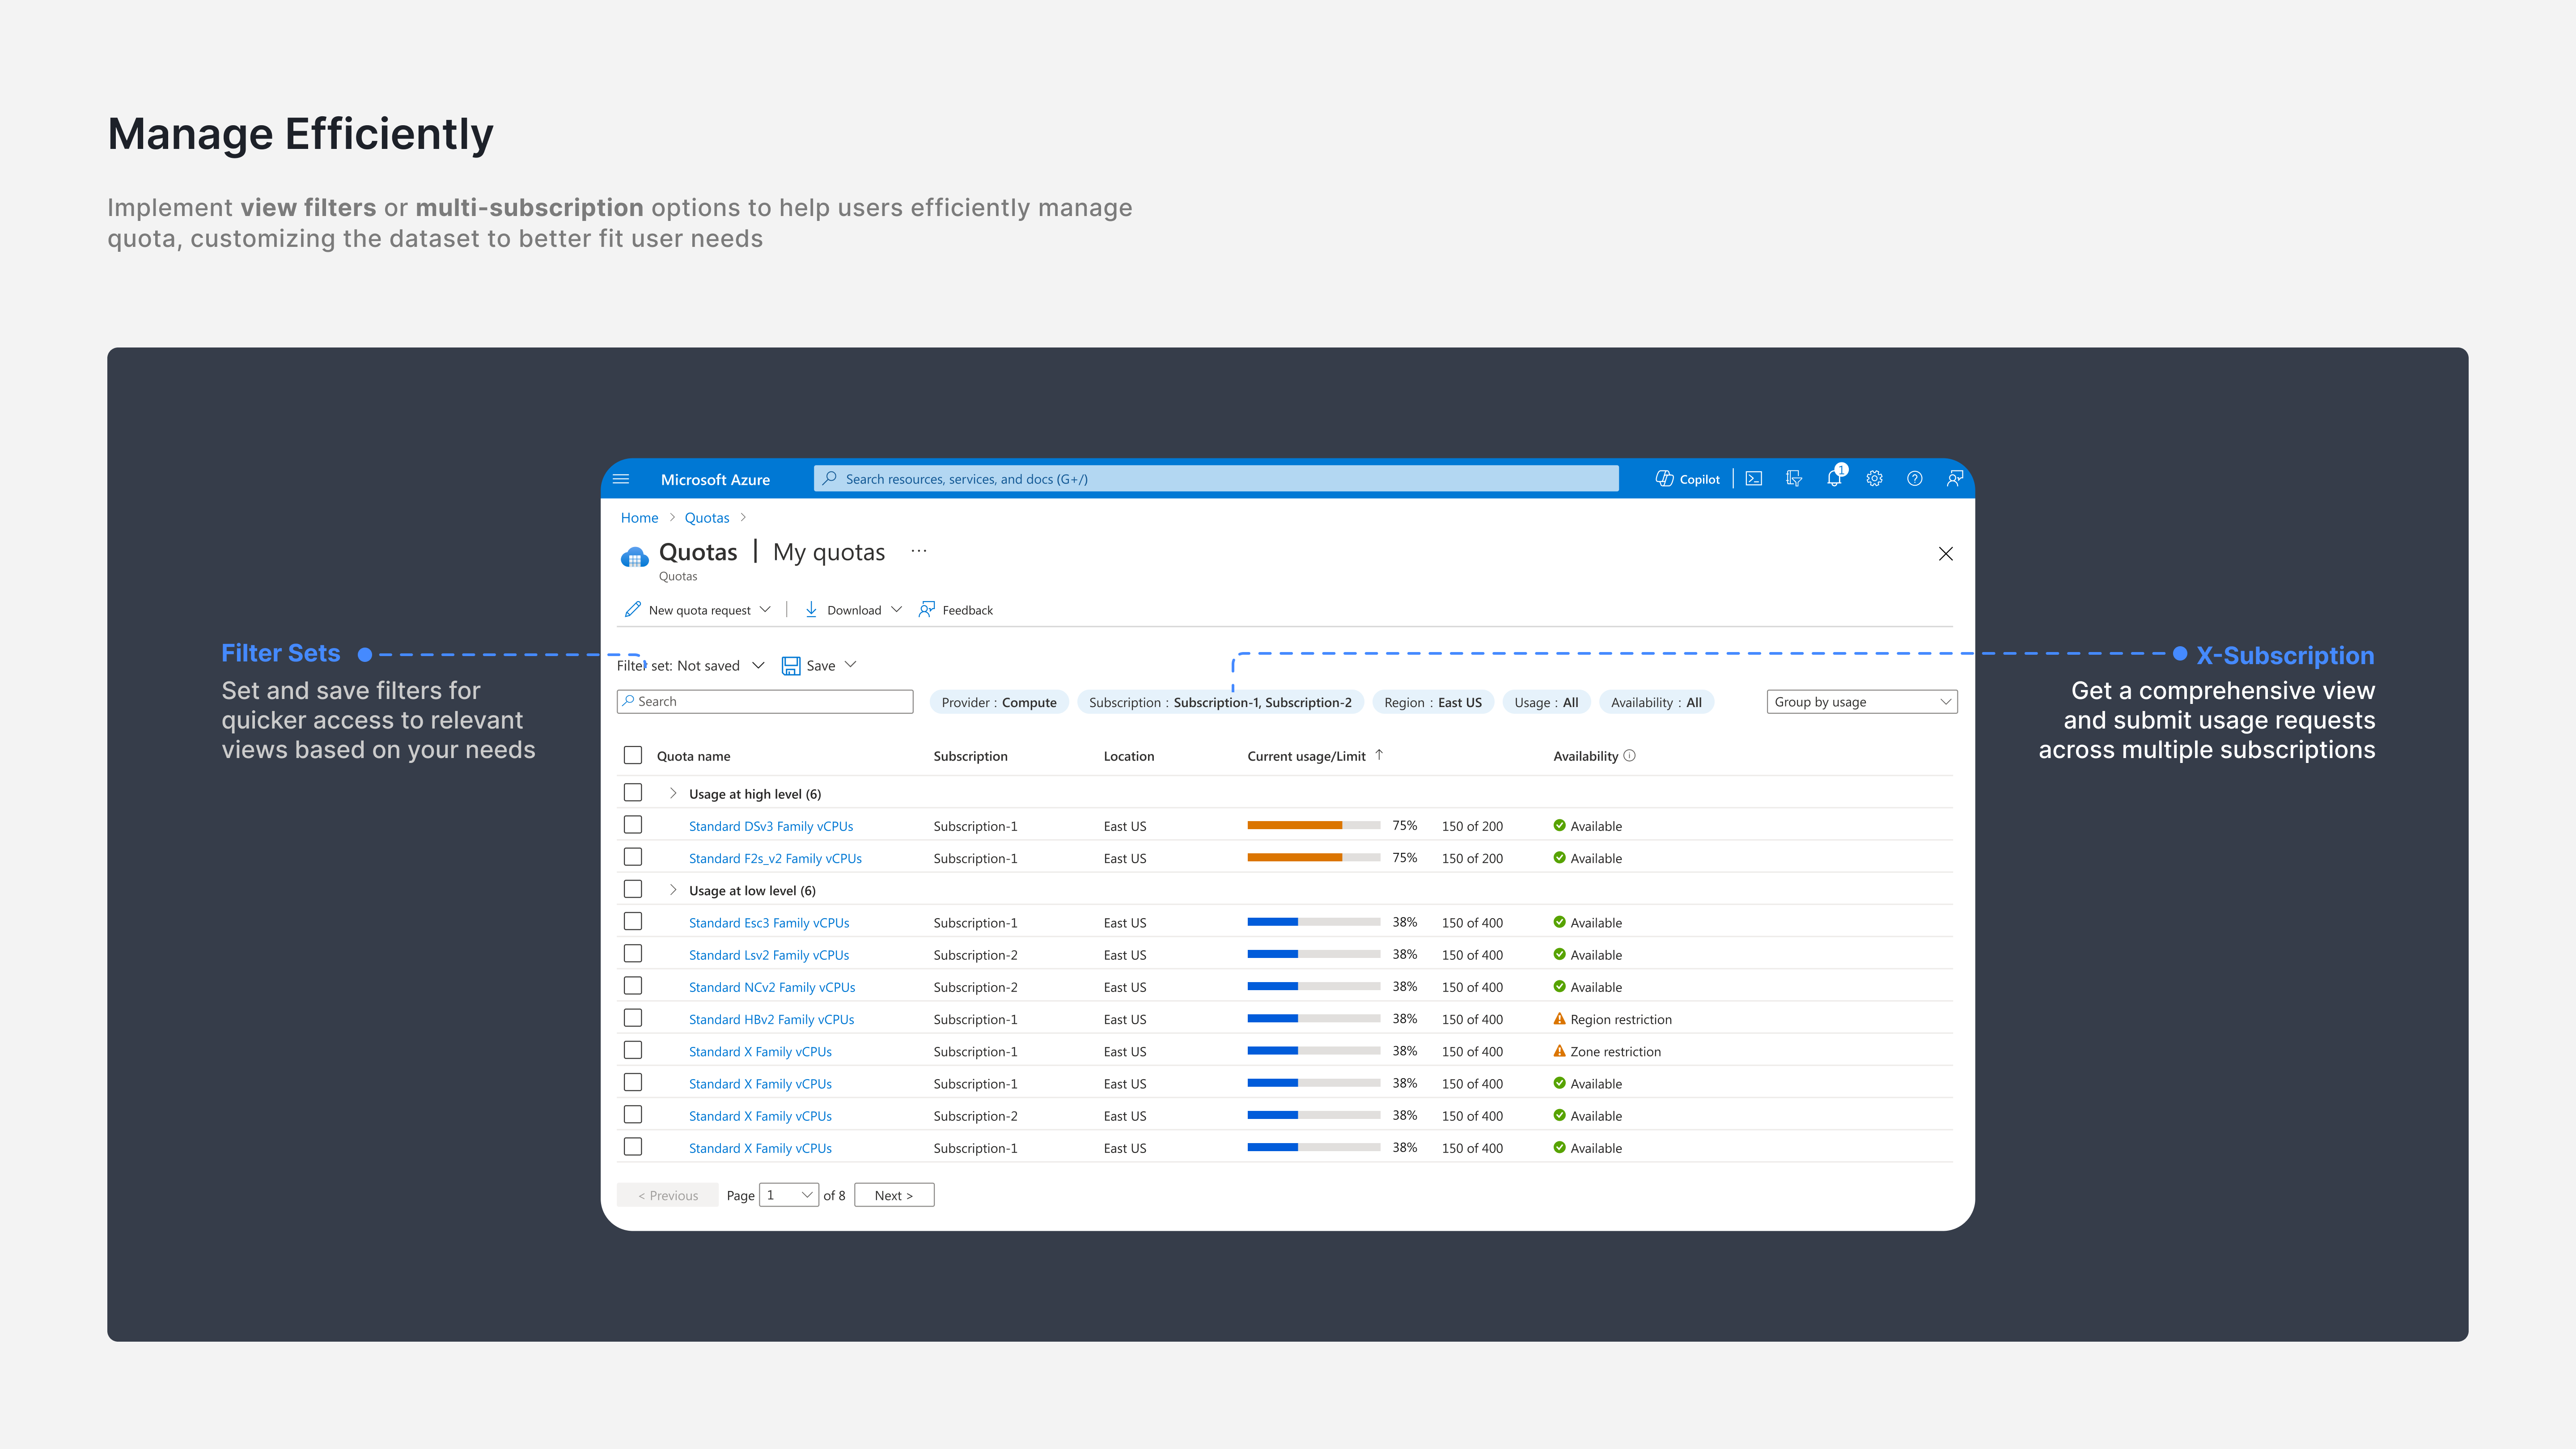
Task: Open the Region : East US filter pill
Action: click(1433, 702)
